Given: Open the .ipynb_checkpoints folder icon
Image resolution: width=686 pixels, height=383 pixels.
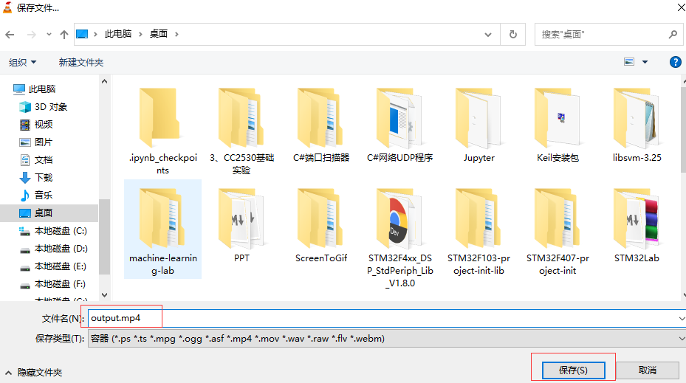Looking at the screenshot, I should [160, 117].
